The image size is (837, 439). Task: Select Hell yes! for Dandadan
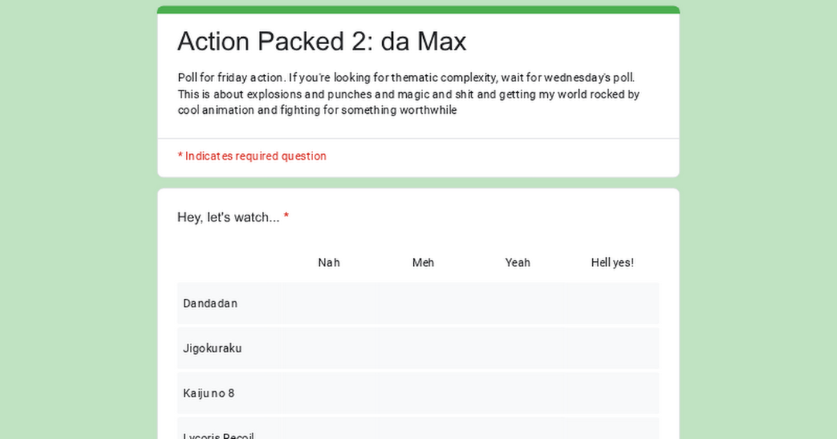[x=612, y=304]
